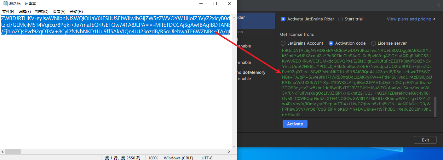Minimize the Notepad window
This screenshot has width=443, height=160.
click(x=201, y=4)
